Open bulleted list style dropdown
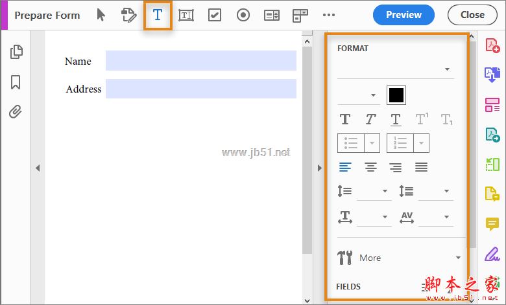This screenshot has width=506, height=305. pos(372,143)
